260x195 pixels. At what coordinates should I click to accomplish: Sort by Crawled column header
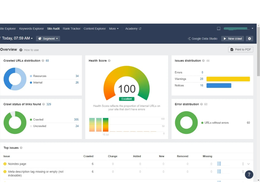click(88, 156)
